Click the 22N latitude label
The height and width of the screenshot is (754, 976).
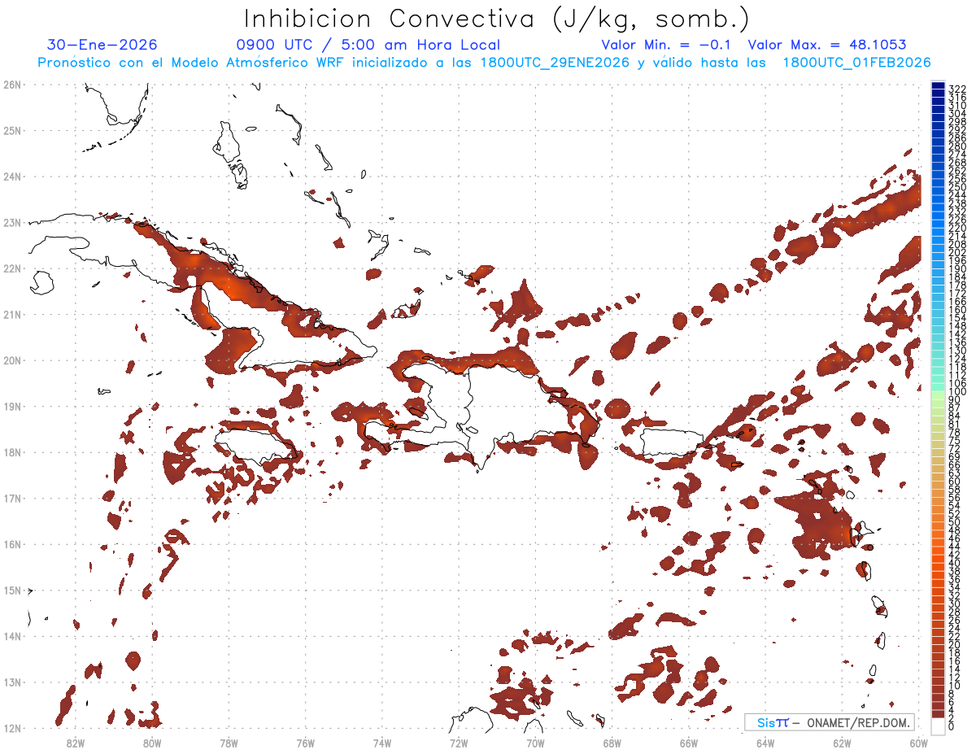(x=12, y=268)
